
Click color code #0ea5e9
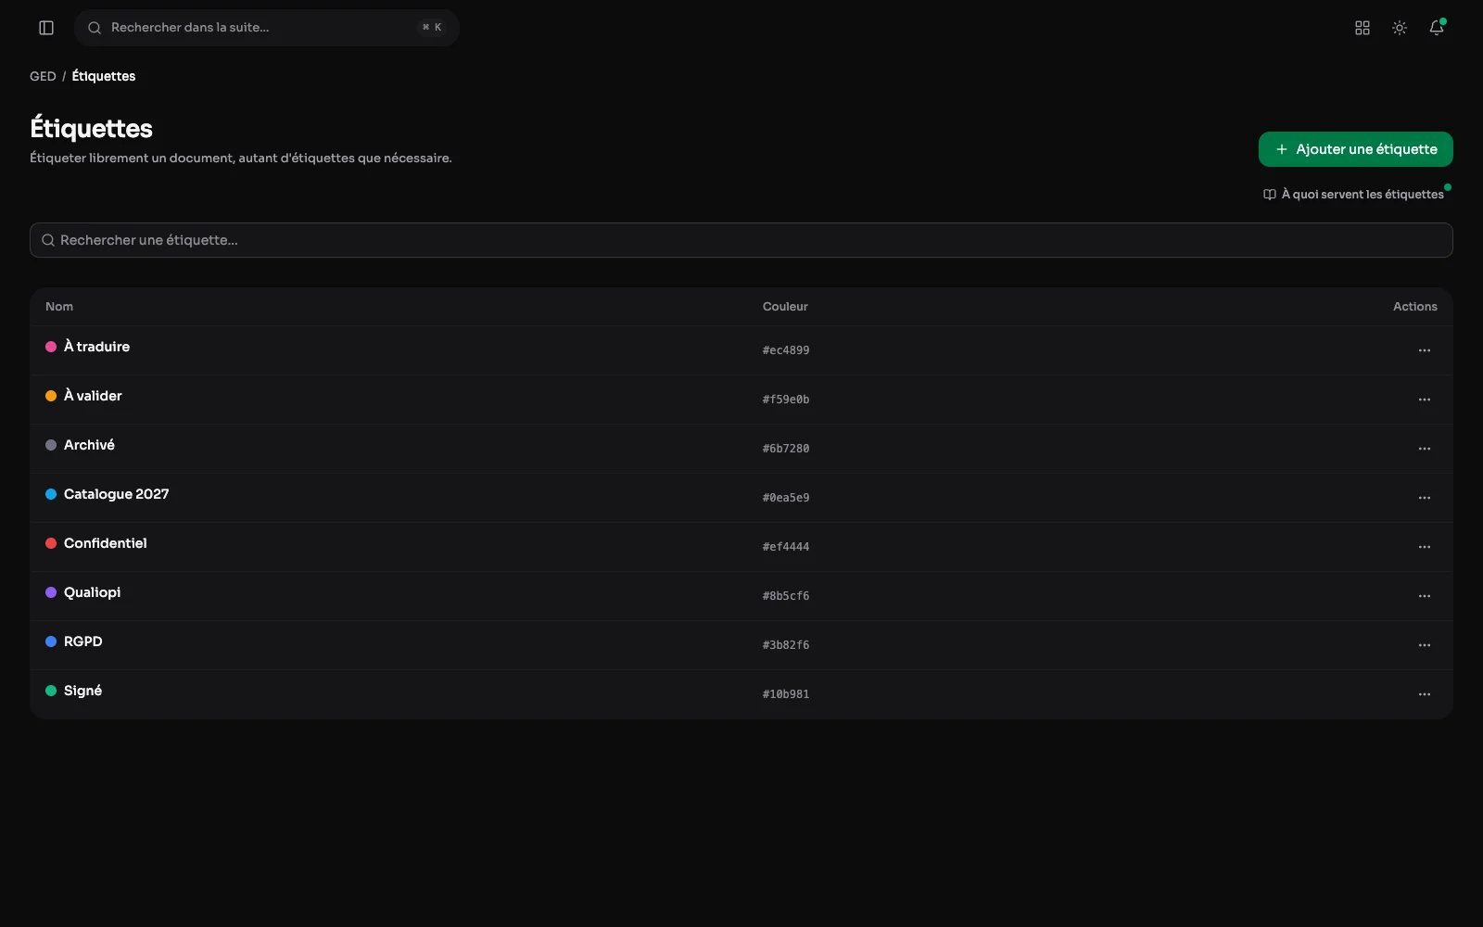point(786,498)
